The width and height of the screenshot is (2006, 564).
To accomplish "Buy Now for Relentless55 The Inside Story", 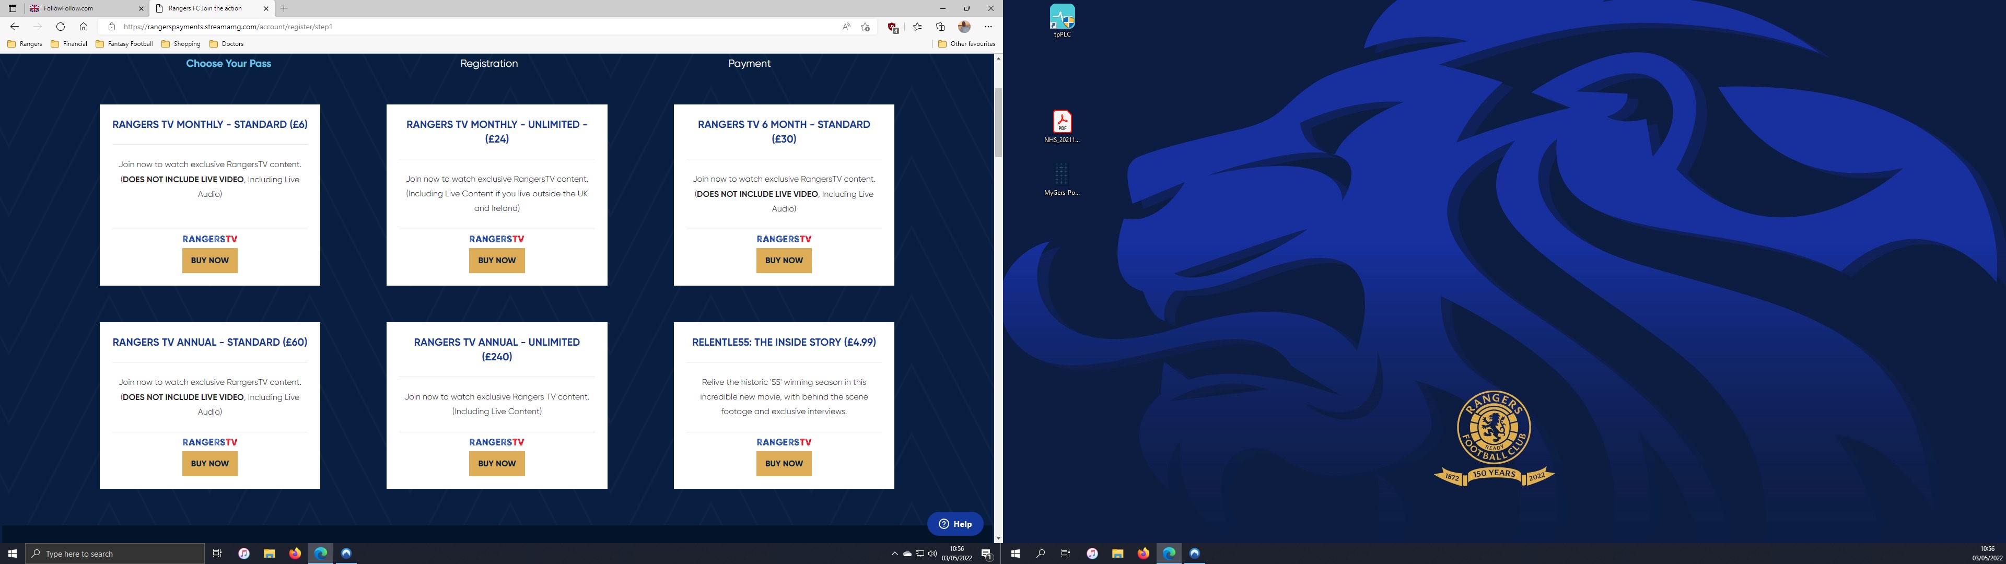I will [x=784, y=464].
